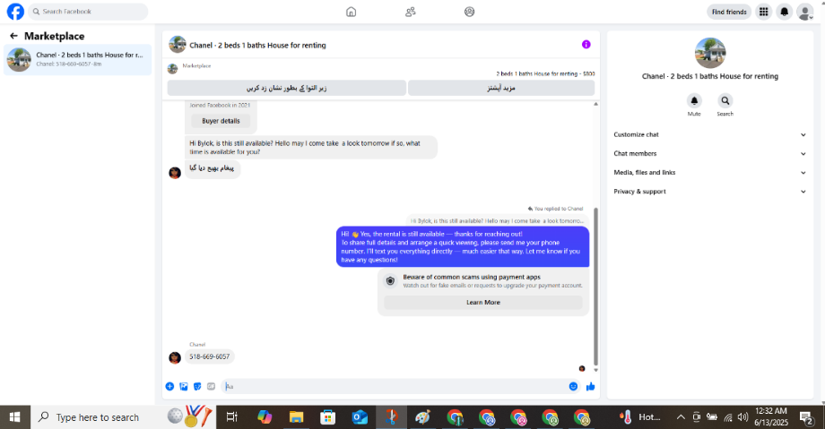Click the mark as pending Urdu button
The image size is (825, 429).
[x=287, y=88]
